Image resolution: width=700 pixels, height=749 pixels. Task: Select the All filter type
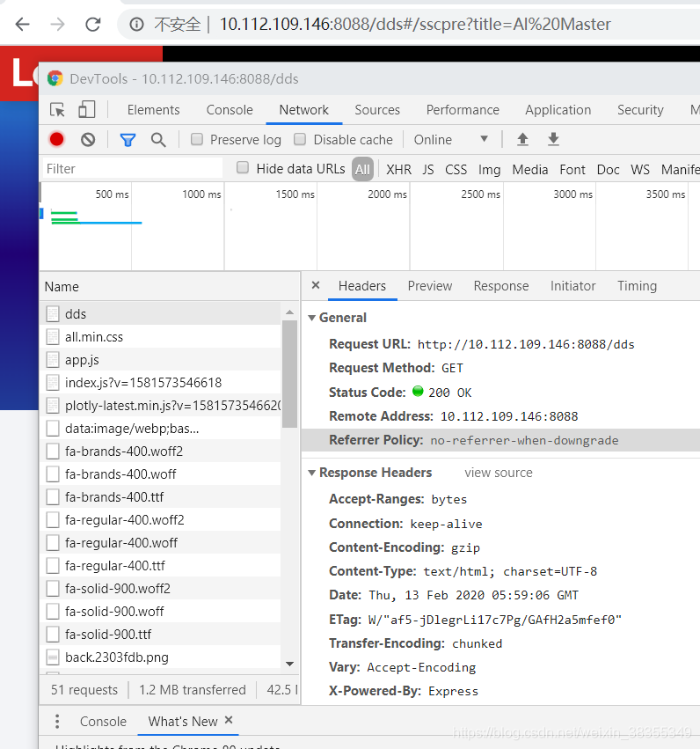[362, 169]
